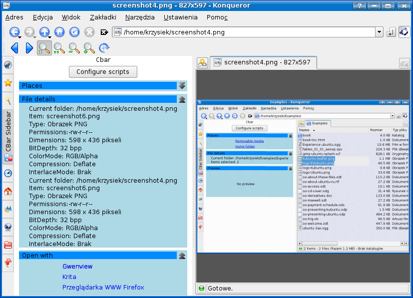The height and width of the screenshot is (298, 413).
Task: Clear the location bar field
Action: pyautogui.click(x=104, y=32)
